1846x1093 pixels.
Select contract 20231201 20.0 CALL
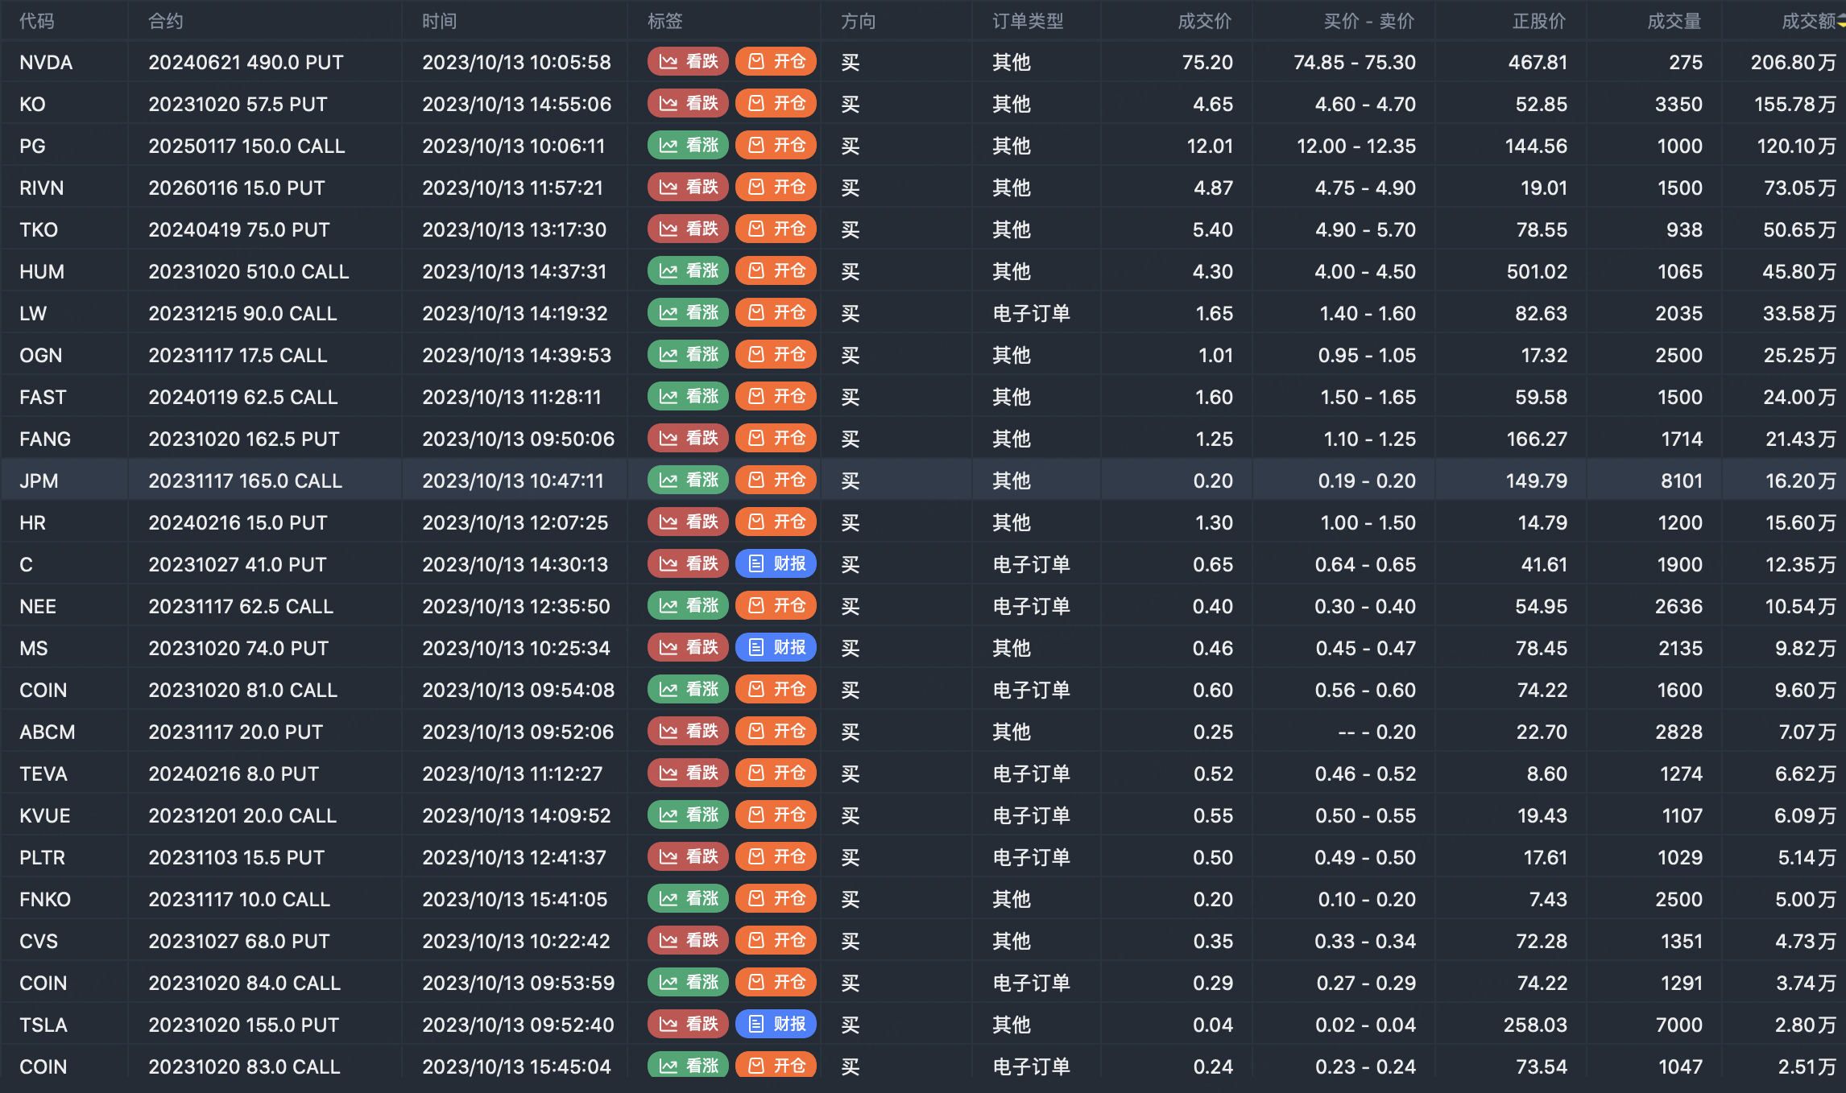tap(242, 815)
